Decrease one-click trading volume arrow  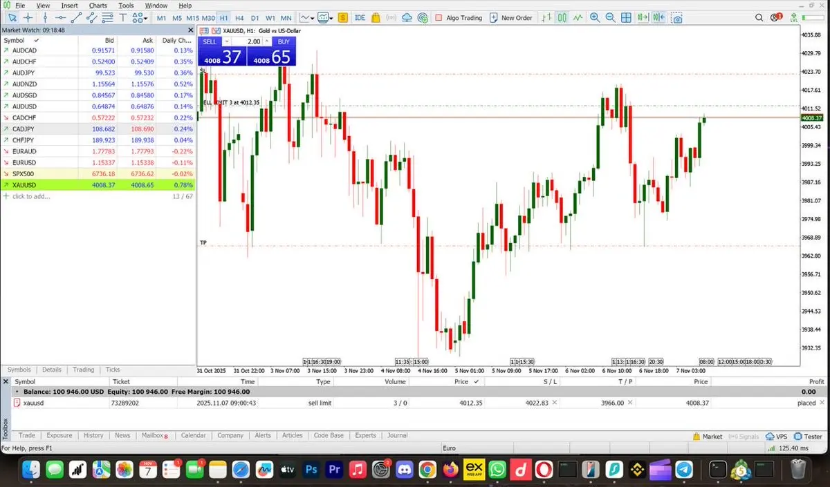tap(227, 41)
